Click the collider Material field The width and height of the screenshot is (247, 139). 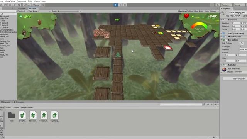tap(243, 49)
